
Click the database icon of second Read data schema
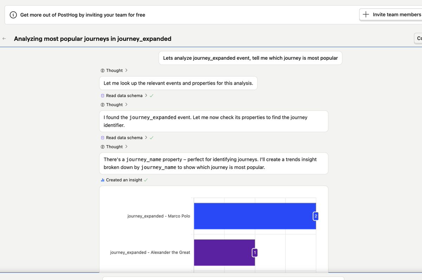pos(103,138)
